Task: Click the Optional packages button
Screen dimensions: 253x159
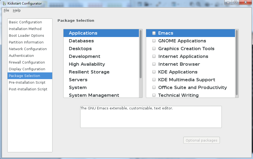Action: (x=201, y=140)
